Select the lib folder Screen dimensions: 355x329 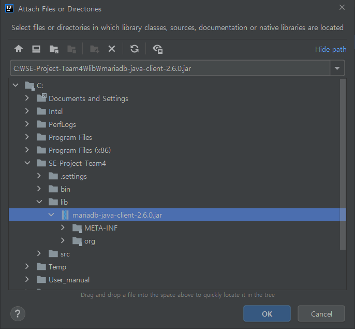58,202
